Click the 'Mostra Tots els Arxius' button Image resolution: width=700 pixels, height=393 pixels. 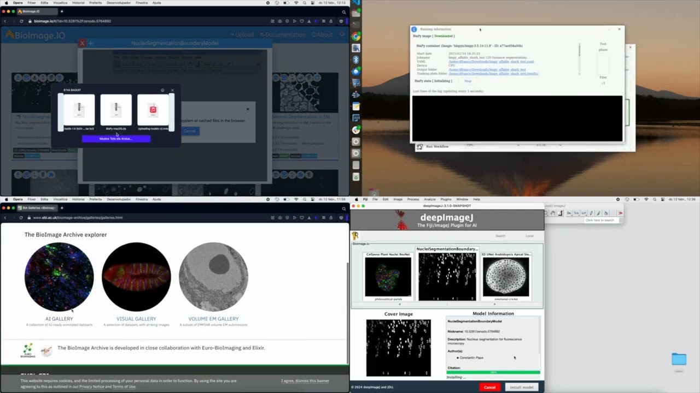point(116,139)
